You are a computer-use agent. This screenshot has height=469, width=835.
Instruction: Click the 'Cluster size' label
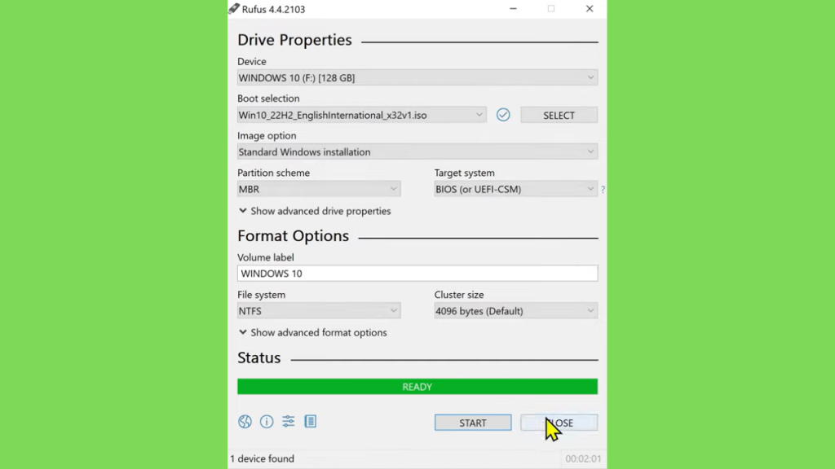pos(459,295)
